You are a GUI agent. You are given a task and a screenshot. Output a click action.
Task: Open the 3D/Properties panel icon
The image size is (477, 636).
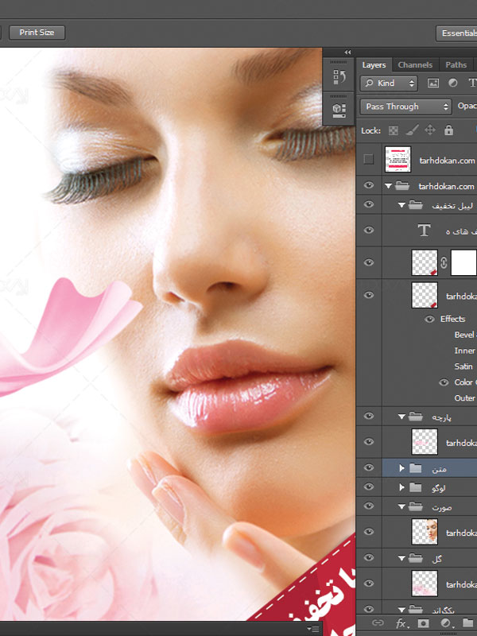tap(339, 110)
